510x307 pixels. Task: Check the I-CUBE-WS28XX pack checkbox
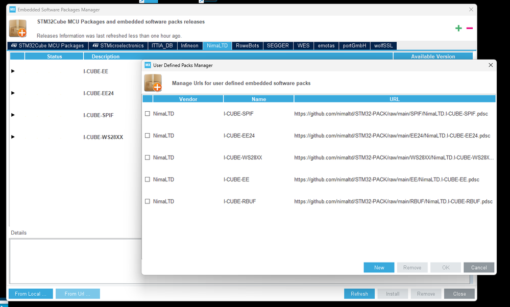coord(148,158)
